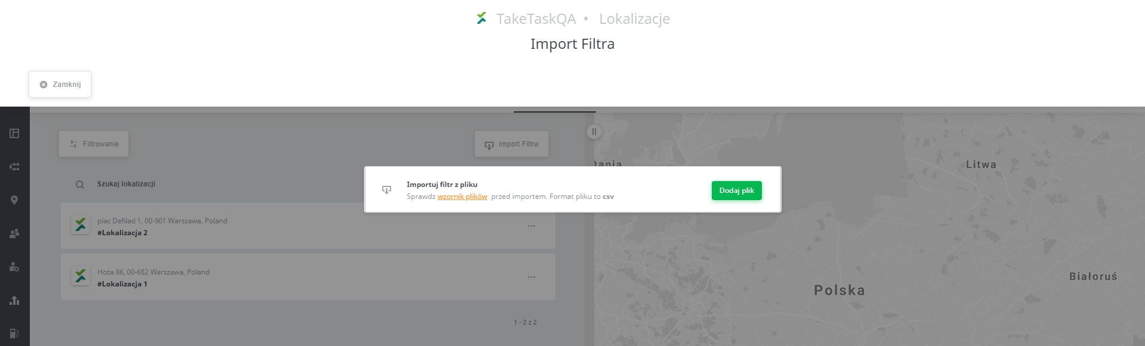Viewport: 1145px width, 346px height.
Task: Select the #Lokalizacja 1 list item
Action: tap(308, 278)
